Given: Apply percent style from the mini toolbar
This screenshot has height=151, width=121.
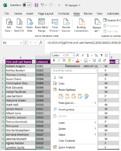Looking at the screenshot, I should (96, 55).
